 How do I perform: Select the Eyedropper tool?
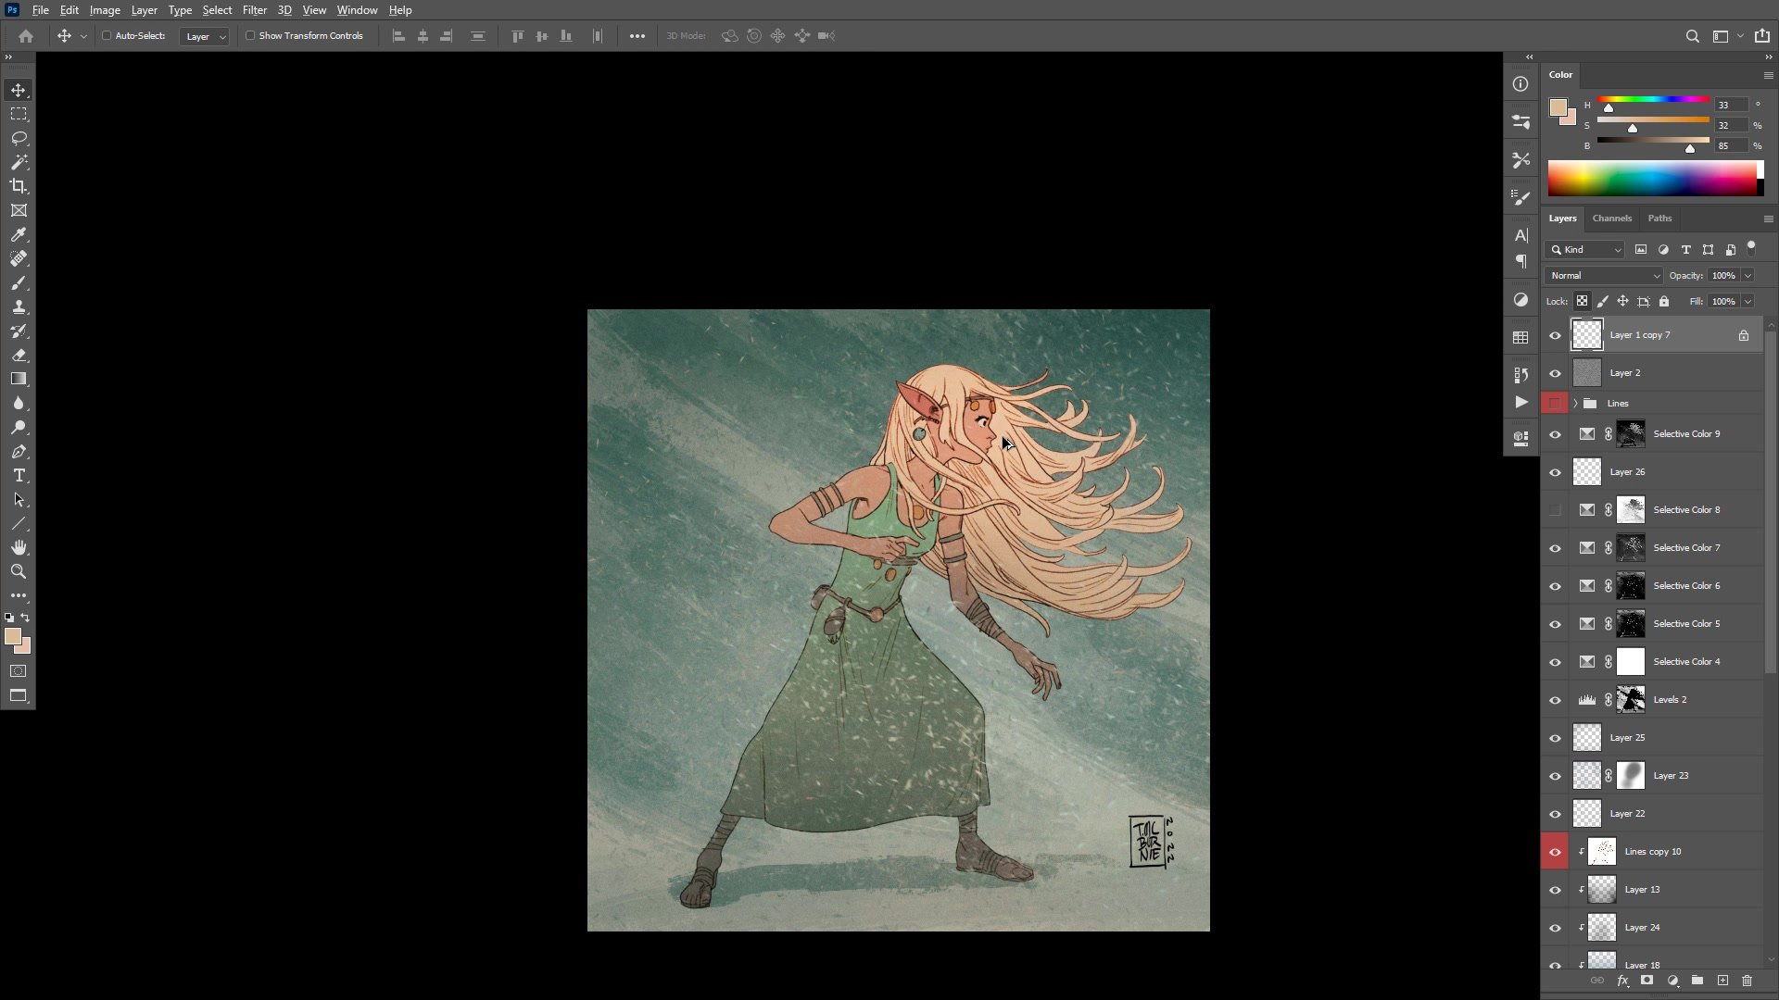pyautogui.click(x=19, y=234)
